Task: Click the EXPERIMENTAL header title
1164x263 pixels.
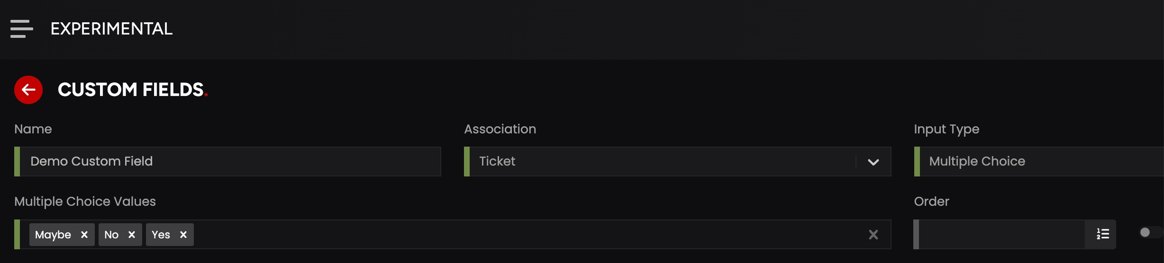Action: tap(112, 29)
